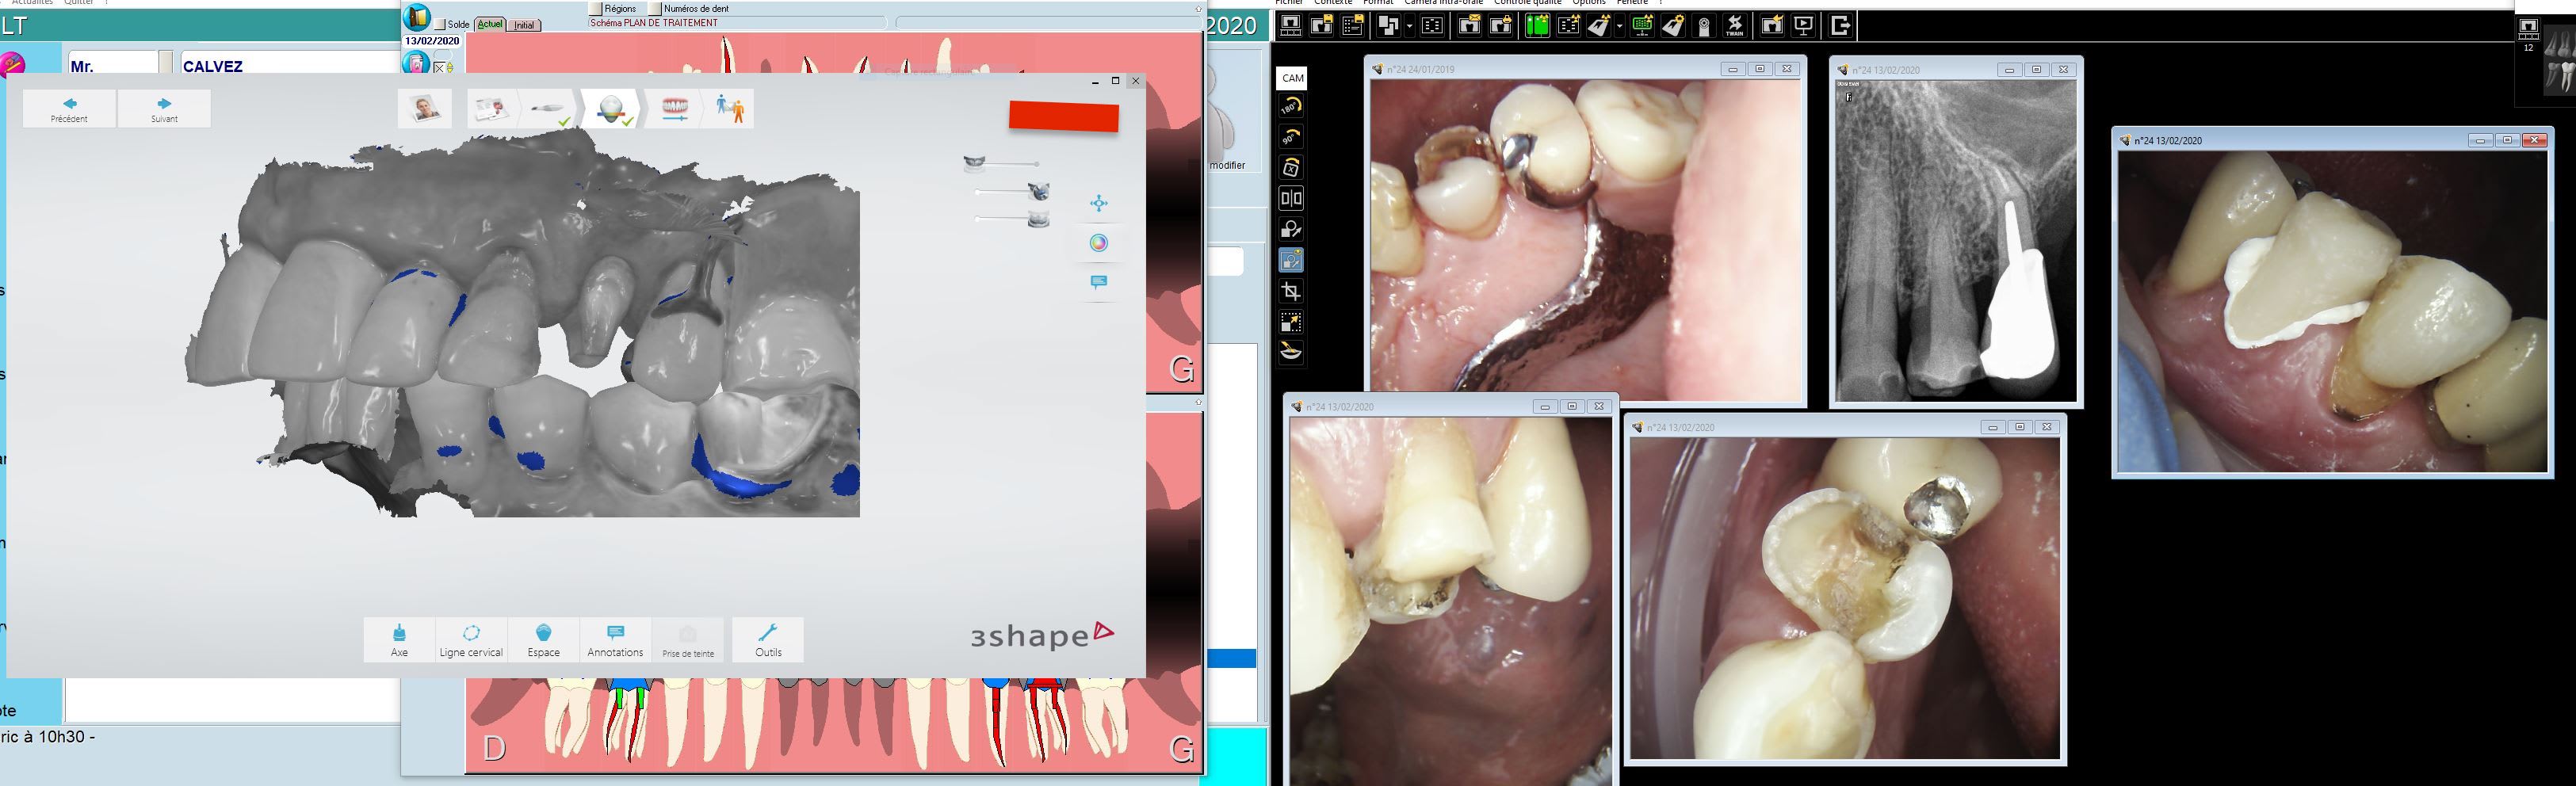Open the title dropdown next to Mr.
The image size is (2576, 786).
pos(166,66)
